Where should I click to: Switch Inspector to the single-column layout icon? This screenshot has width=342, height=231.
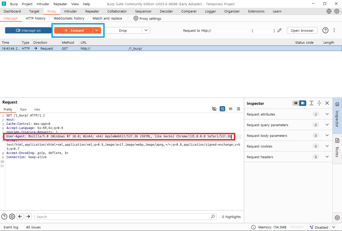pos(296,103)
